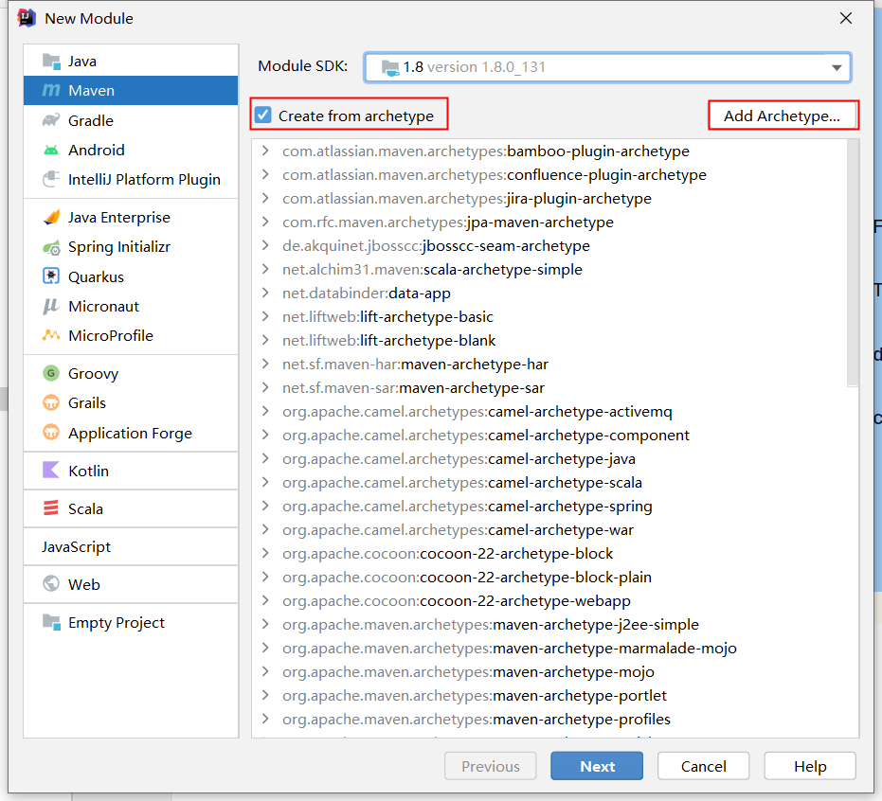This screenshot has width=882, height=801.
Task: Select the Kotlin project type
Action: coord(131,471)
